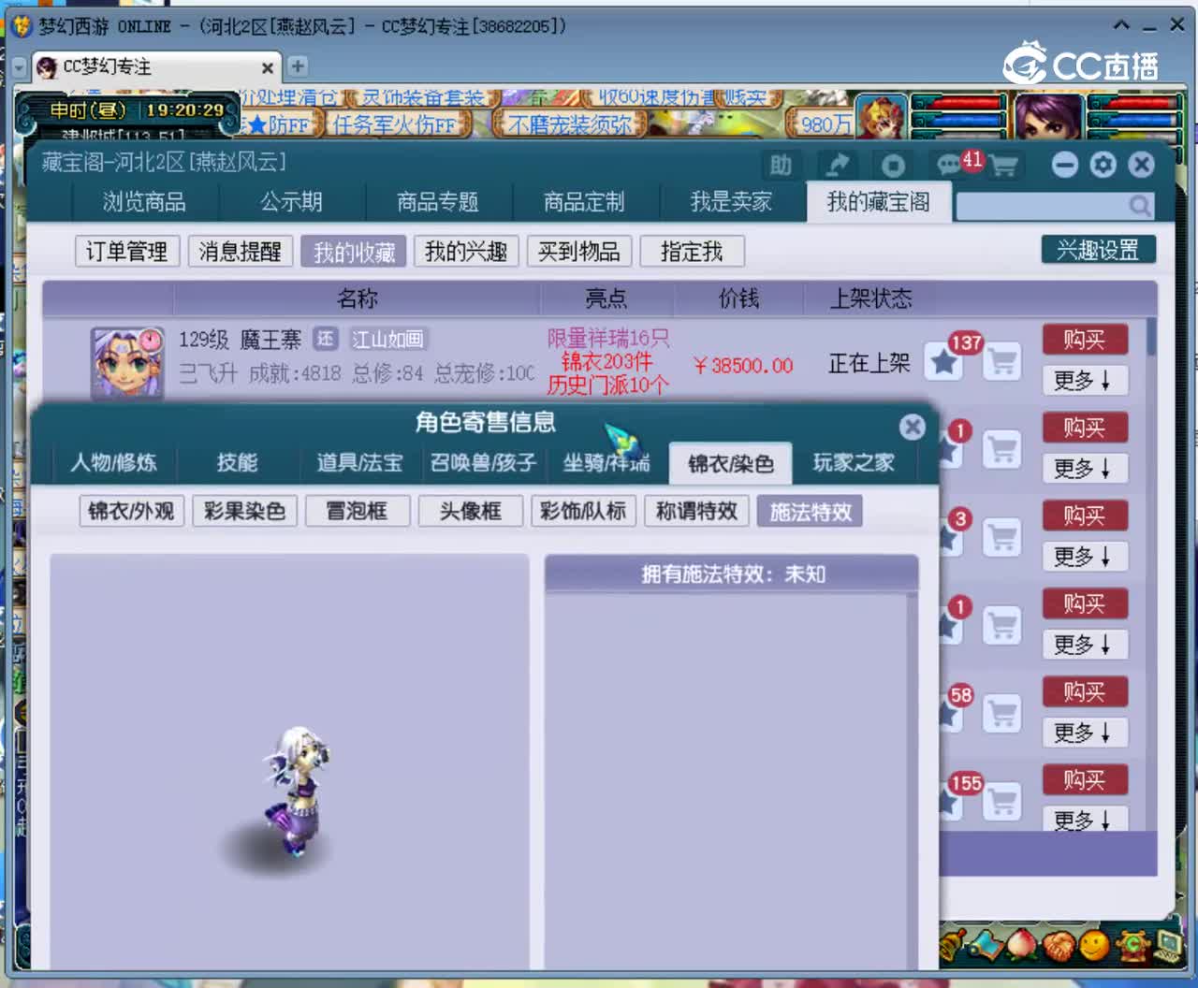Click the smiley face icon at bottom

(1093, 946)
